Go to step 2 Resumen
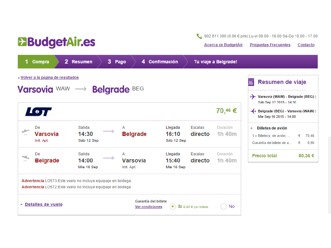 tap(78, 62)
